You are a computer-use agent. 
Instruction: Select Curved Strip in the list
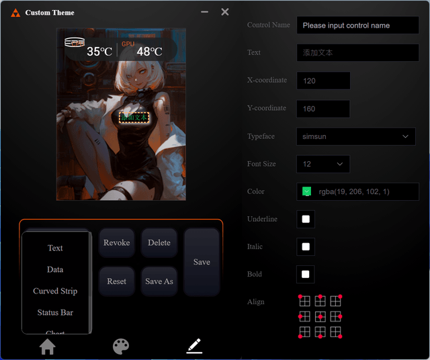pos(55,291)
